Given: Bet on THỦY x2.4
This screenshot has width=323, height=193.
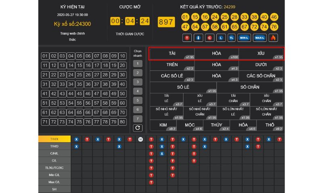Looking at the screenshot, I should (x=216, y=125).
